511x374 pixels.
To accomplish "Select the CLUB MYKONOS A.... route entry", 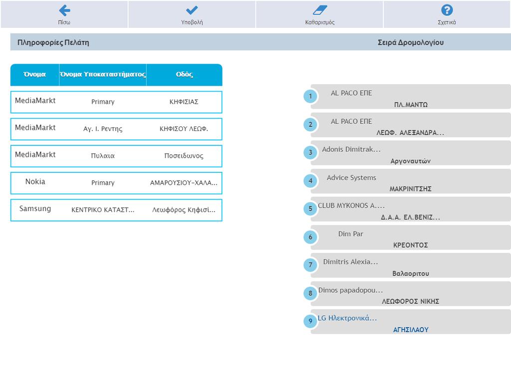I will tap(351, 206).
